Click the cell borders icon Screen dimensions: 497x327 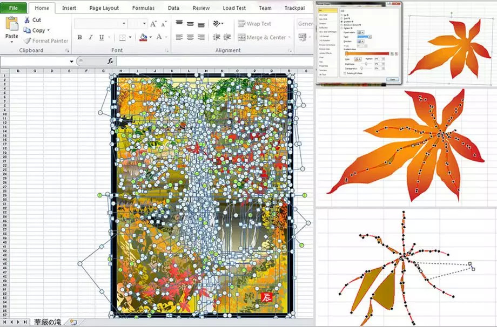coord(122,38)
